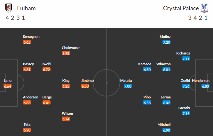Open Mitchell's player details
Image resolution: width=213 pixels, height=136 pixels.
[164, 125]
